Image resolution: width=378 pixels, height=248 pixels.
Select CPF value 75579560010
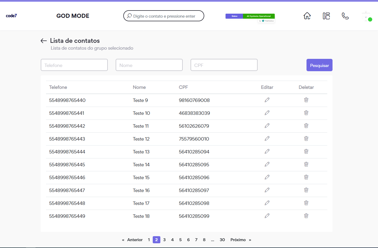coord(194,139)
